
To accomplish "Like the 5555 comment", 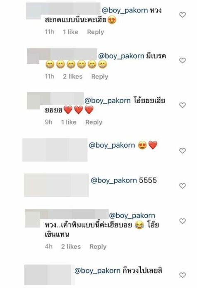I will click(182, 186).
